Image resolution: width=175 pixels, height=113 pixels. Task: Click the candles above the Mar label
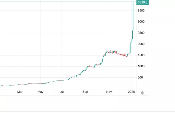coord(20,85)
